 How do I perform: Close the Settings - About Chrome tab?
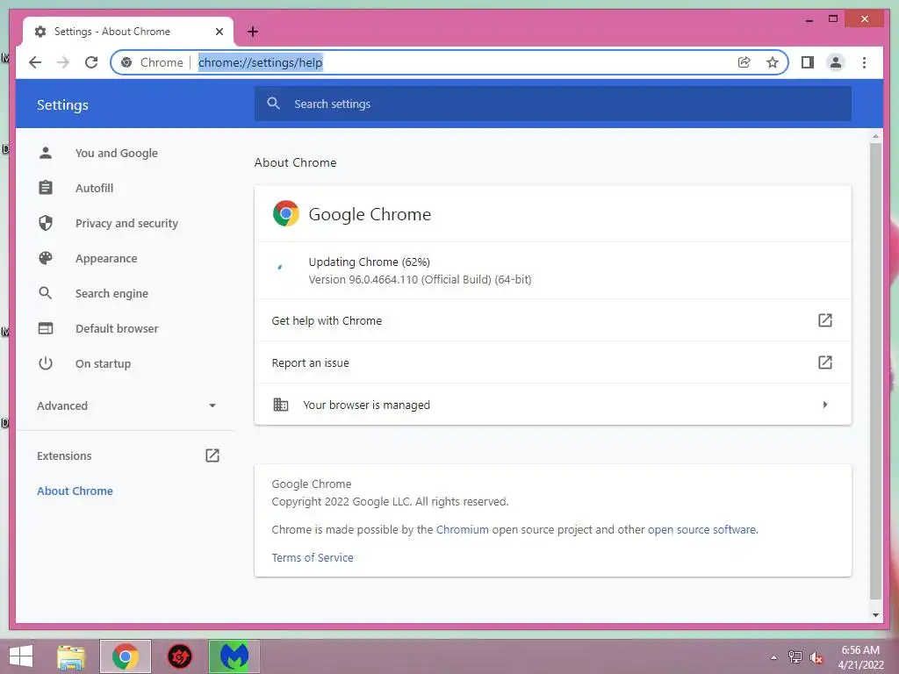coord(219,32)
